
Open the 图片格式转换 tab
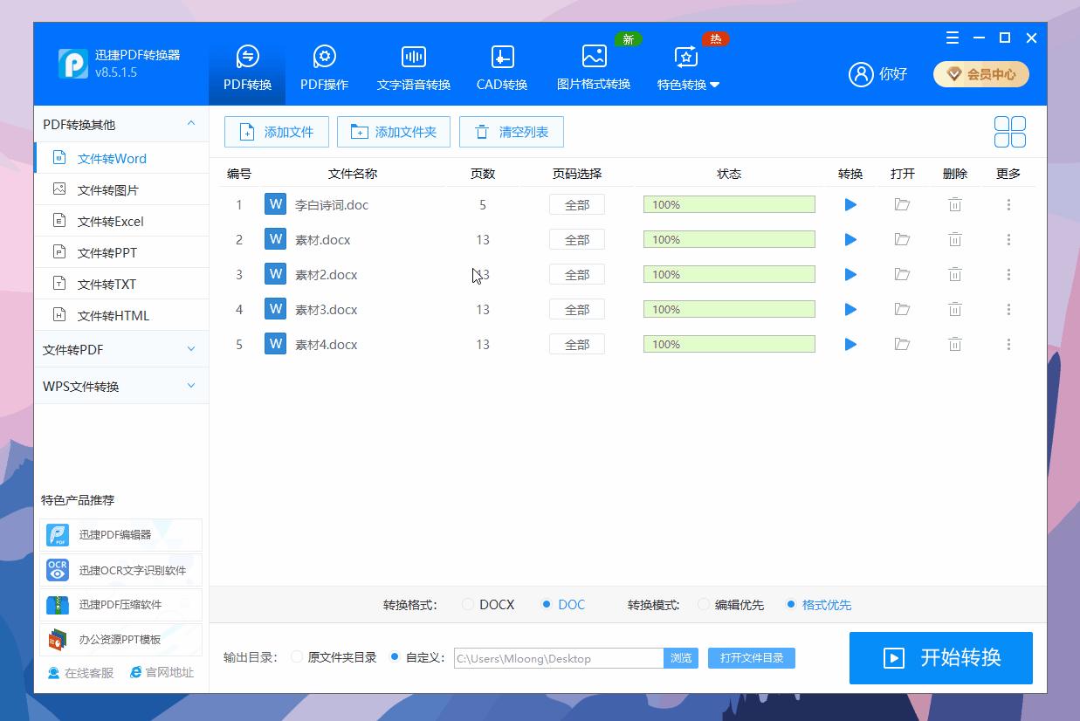tap(594, 69)
